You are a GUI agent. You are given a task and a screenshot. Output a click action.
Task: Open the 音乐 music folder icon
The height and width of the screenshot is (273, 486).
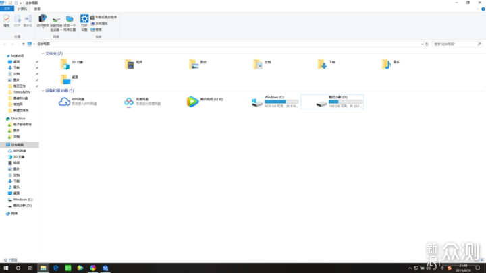tap(386, 65)
